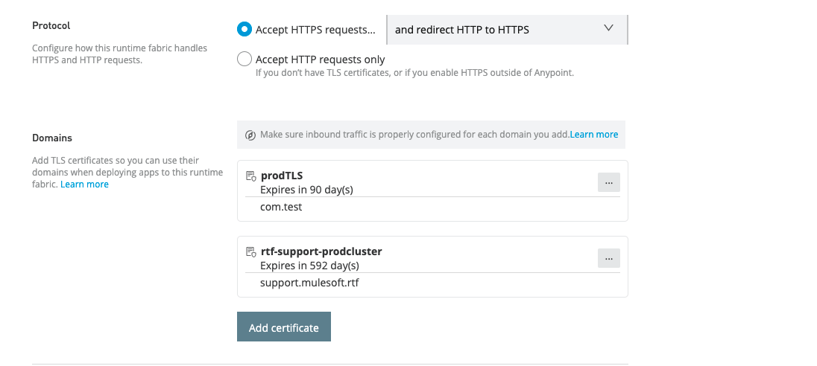Screen dimensions: 817x366
Task: Open Learn more link under Domains description
Action: click(84, 184)
